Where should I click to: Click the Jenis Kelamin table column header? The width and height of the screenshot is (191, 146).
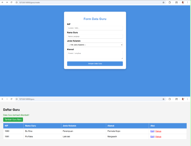coord(83,126)
